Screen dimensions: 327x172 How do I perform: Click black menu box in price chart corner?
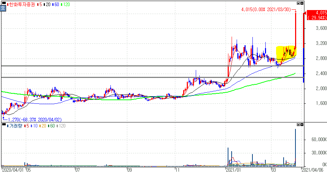point(4,3)
